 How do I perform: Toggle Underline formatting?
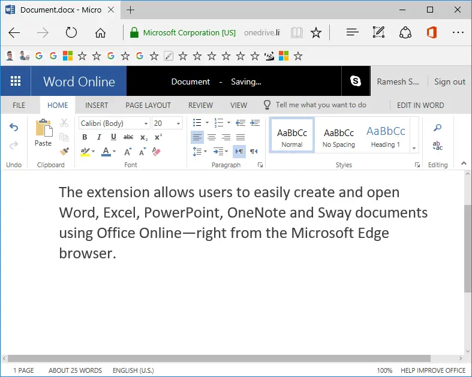point(113,137)
